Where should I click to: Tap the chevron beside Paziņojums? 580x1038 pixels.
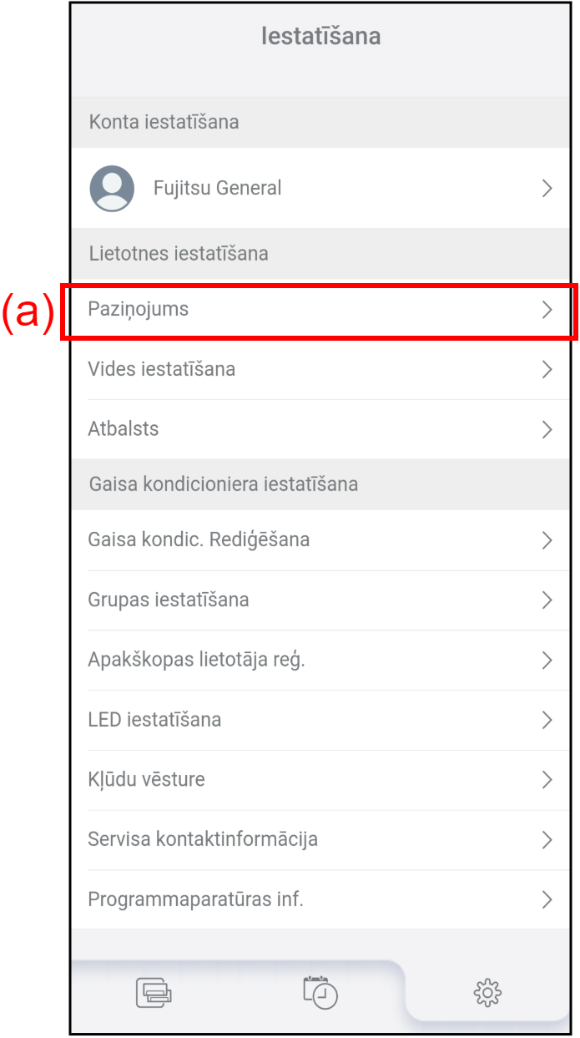[x=547, y=310]
